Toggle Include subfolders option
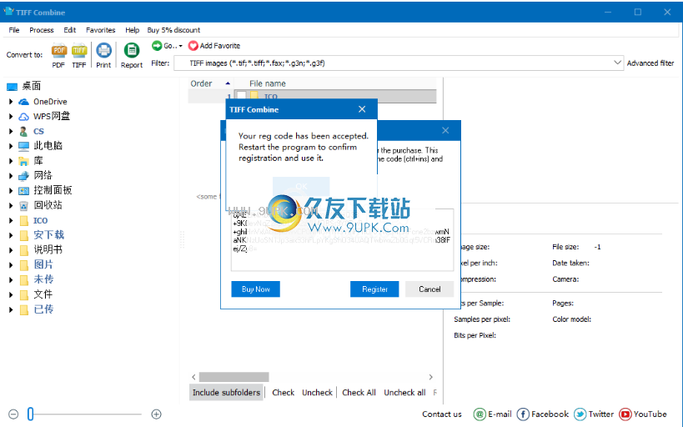Image resolution: width=683 pixels, height=427 pixels. pos(226,393)
